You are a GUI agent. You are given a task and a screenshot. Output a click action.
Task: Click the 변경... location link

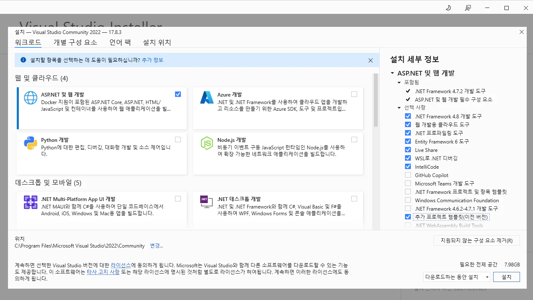pyautogui.click(x=157, y=245)
